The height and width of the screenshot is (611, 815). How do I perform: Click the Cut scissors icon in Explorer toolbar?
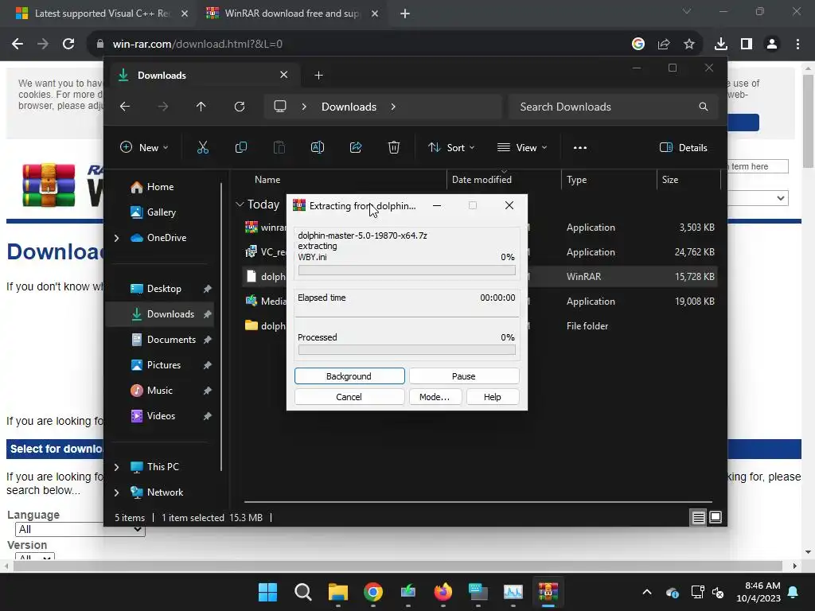point(203,147)
